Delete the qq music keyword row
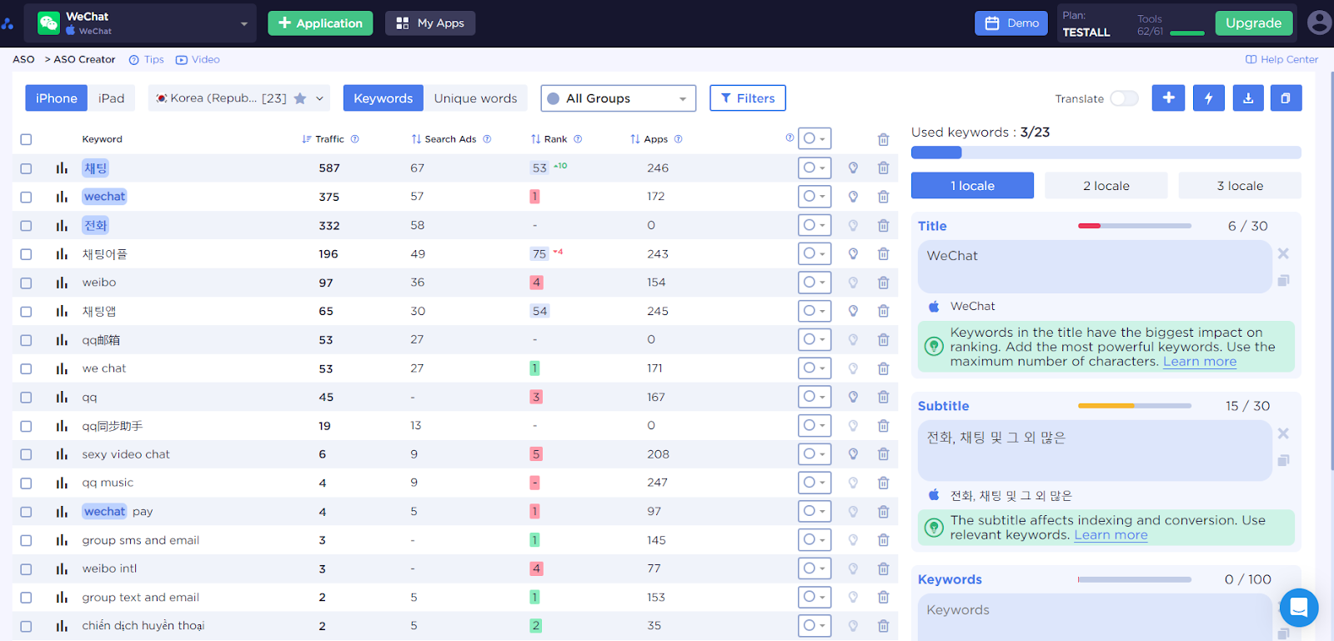1334x641 pixels. [883, 483]
